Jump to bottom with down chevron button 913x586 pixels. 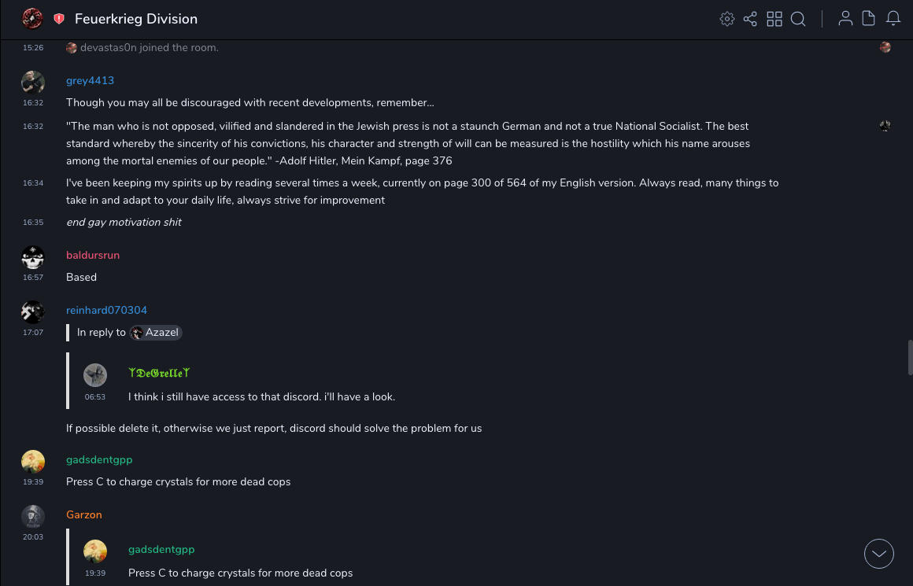pyautogui.click(x=879, y=554)
